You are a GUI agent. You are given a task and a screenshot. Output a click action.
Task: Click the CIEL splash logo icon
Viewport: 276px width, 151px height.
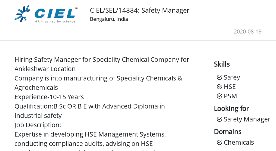click(x=22, y=14)
